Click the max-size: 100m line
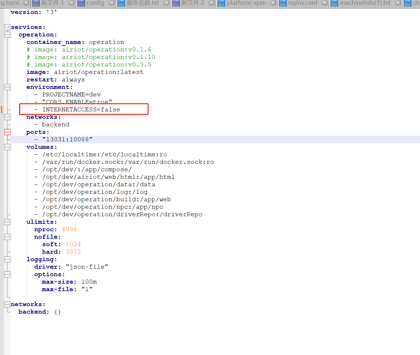This screenshot has width=420, height=355. click(69, 282)
